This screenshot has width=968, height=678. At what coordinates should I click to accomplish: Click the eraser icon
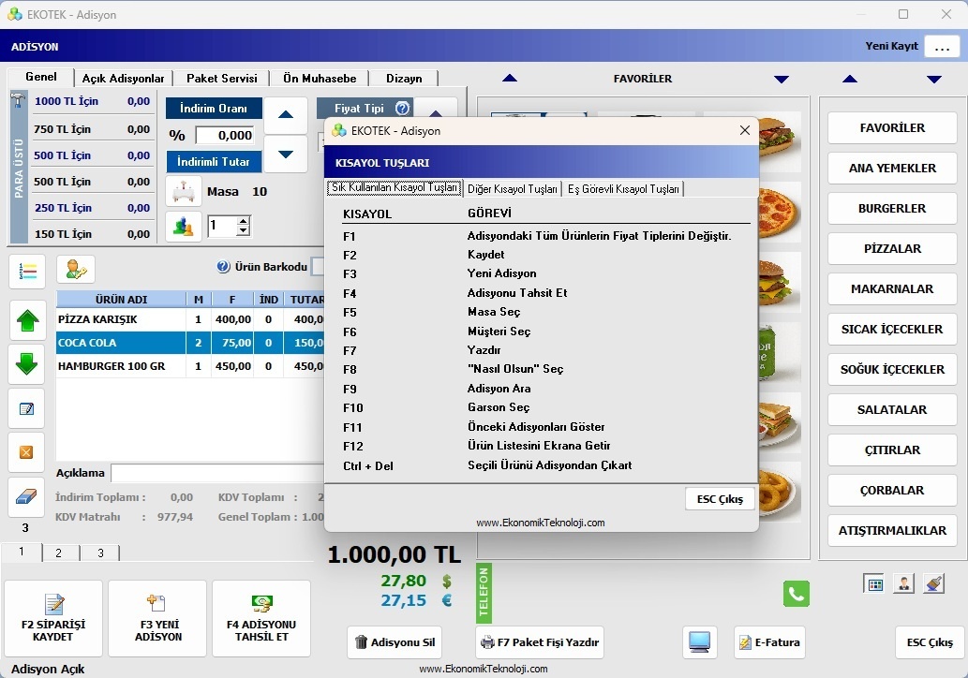(26, 496)
